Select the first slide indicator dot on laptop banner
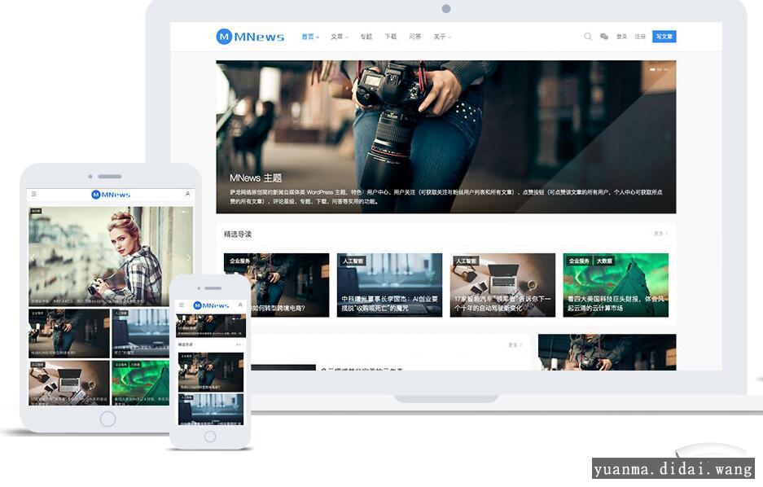 tap(652, 69)
